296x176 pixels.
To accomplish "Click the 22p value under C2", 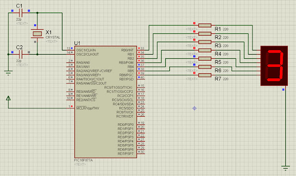I will pos(18,61).
